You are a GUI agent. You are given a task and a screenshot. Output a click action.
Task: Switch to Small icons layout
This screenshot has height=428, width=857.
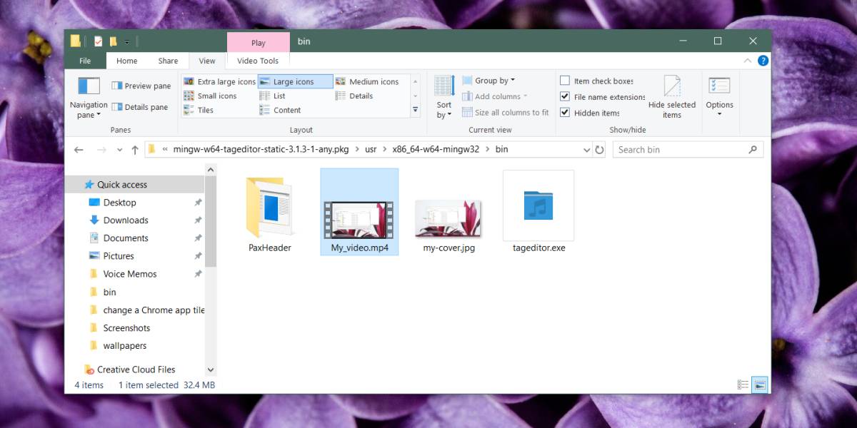[211, 96]
